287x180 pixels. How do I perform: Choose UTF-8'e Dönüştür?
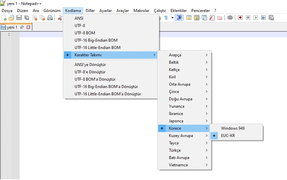click(111, 72)
